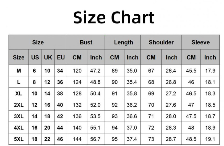Select the Bust column header
This screenshot has width=224, height=146.
tap(86, 42)
